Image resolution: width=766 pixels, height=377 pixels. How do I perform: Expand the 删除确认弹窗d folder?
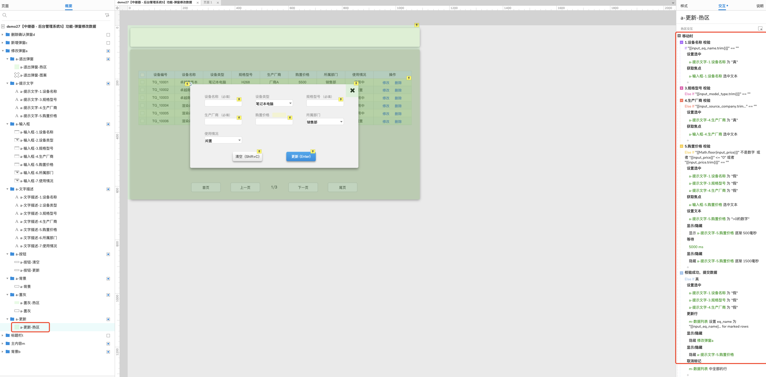[3, 35]
